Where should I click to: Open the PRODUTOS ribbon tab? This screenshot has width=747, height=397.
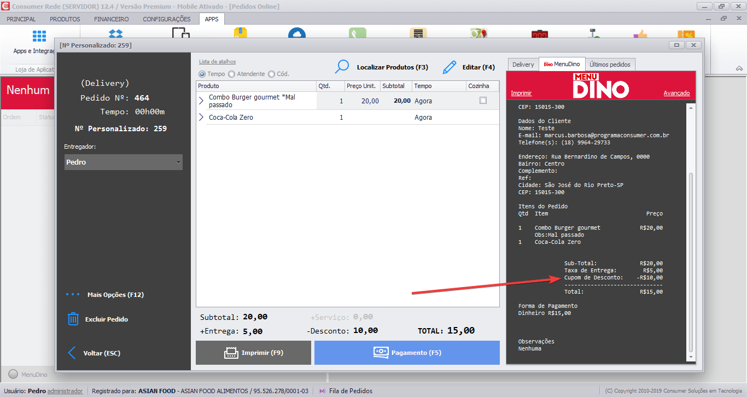click(65, 19)
